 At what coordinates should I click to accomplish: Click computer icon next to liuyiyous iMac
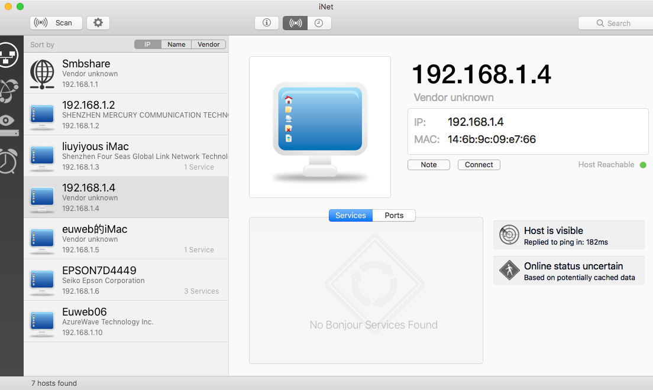tap(42, 158)
